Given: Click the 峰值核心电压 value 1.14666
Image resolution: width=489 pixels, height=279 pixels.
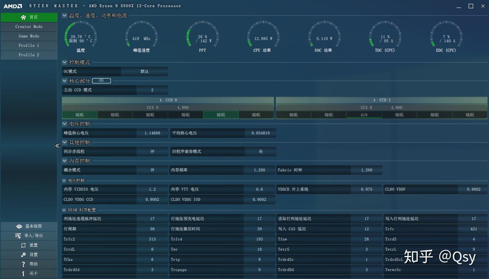Looking at the screenshot, I should coord(152,133).
